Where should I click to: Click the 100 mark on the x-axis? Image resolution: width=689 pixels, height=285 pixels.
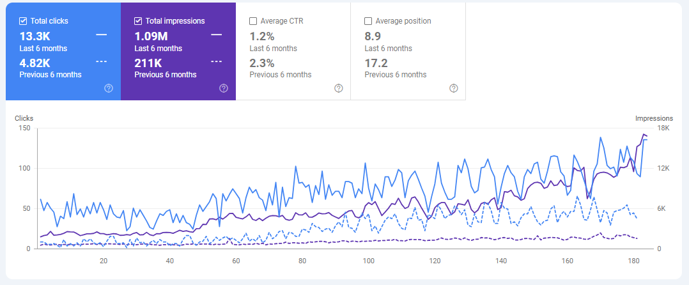[x=368, y=261]
